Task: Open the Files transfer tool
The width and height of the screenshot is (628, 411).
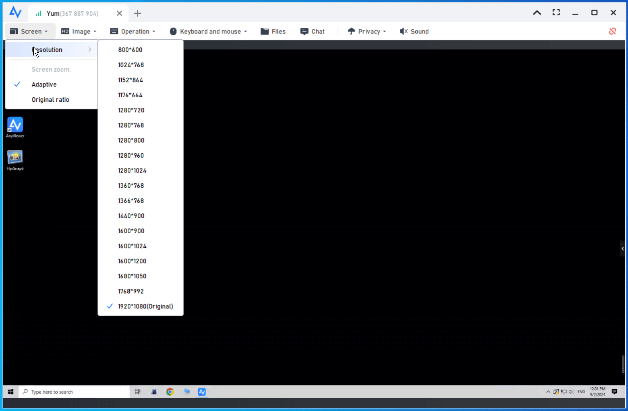Action: (273, 31)
